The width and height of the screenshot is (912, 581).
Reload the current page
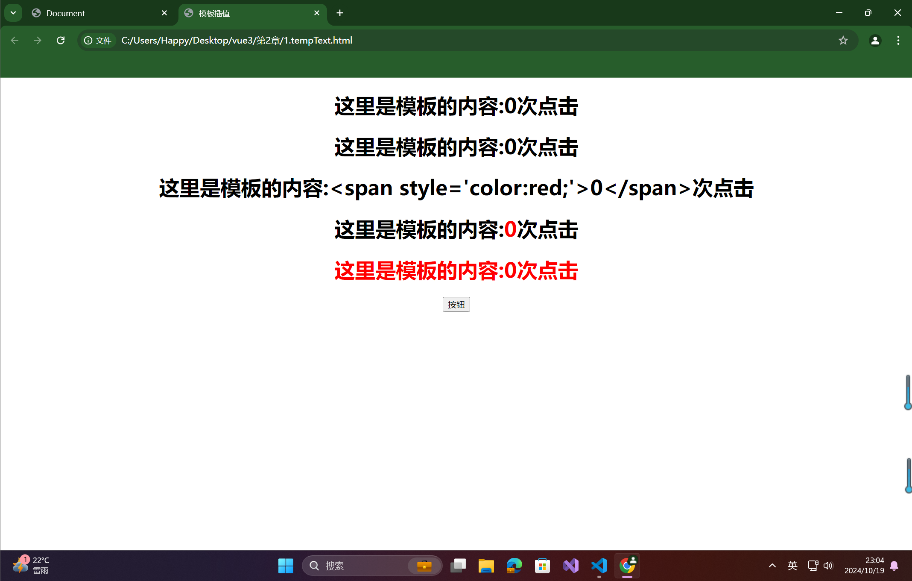click(x=60, y=40)
